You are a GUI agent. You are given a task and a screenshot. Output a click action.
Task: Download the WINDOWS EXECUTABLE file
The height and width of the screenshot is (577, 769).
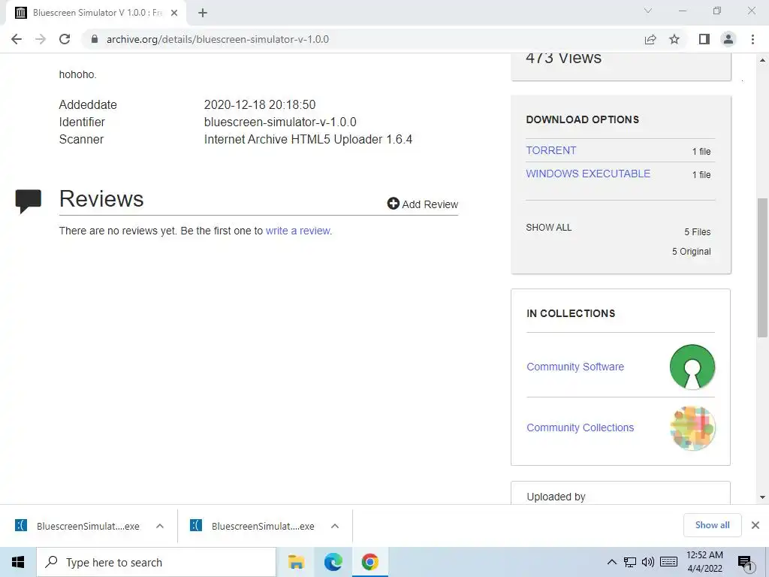point(588,174)
